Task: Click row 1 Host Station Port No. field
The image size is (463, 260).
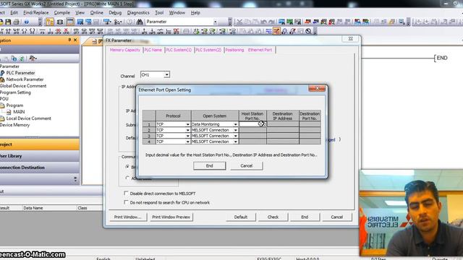Action: point(252,124)
